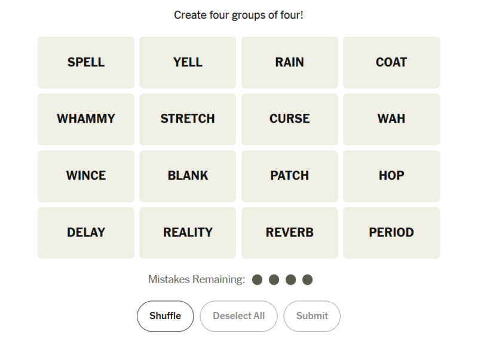Click the PERIOD tile

[391, 233]
